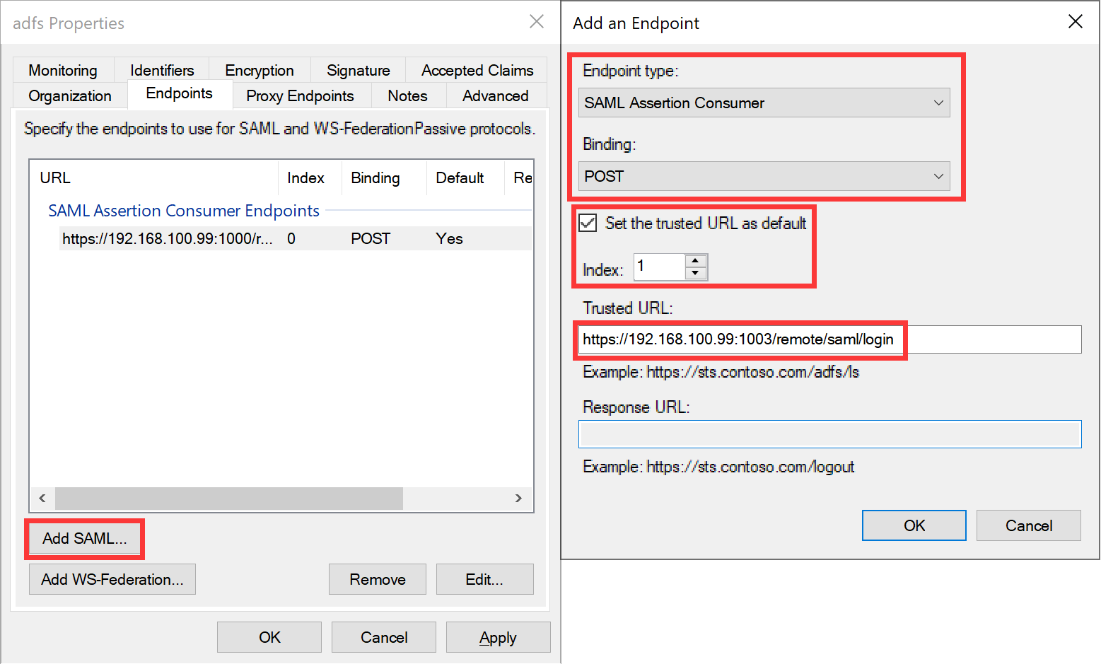Image resolution: width=1101 pixels, height=664 pixels.
Task: Open the Proxy Endpoints tab
Action: point(300,95)
